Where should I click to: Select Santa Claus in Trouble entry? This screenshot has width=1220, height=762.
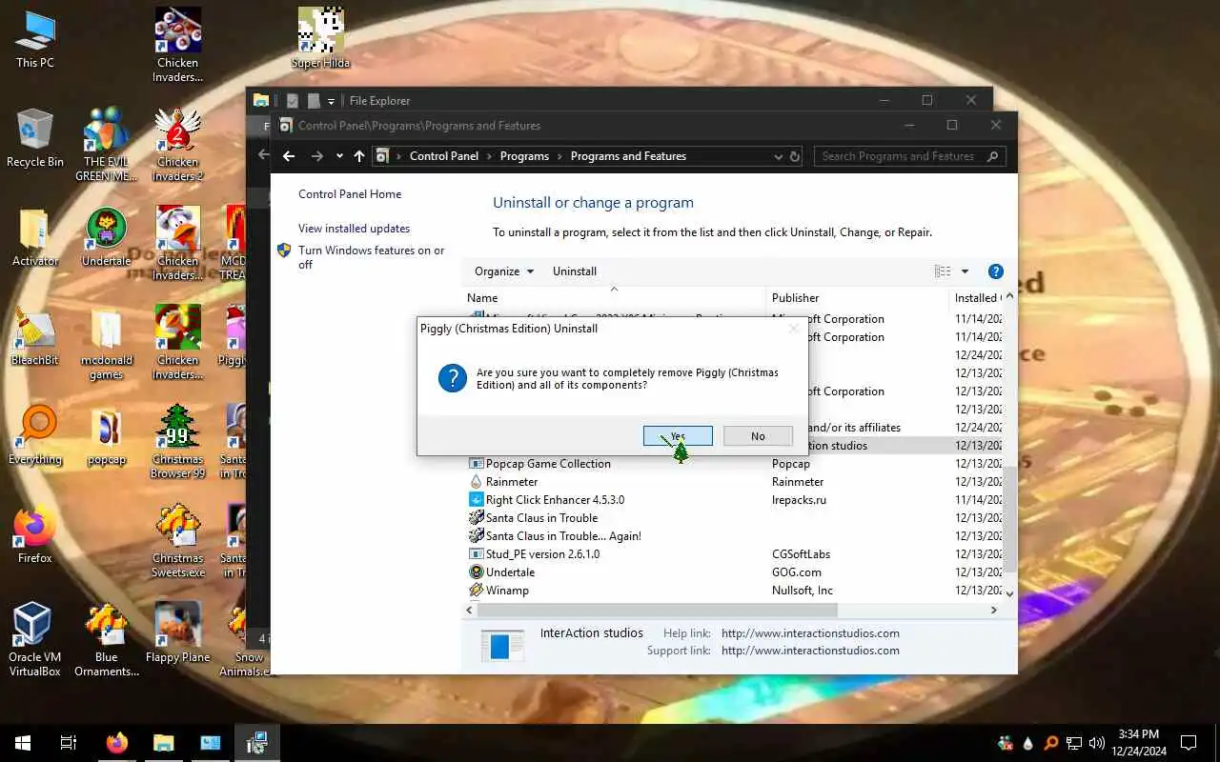(x=541, y=518)
